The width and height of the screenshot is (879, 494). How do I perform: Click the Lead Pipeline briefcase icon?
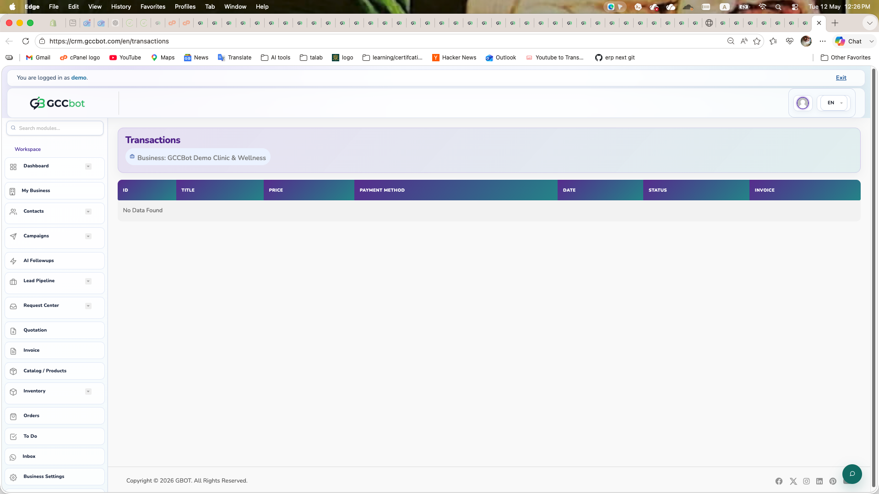point(13,282)
